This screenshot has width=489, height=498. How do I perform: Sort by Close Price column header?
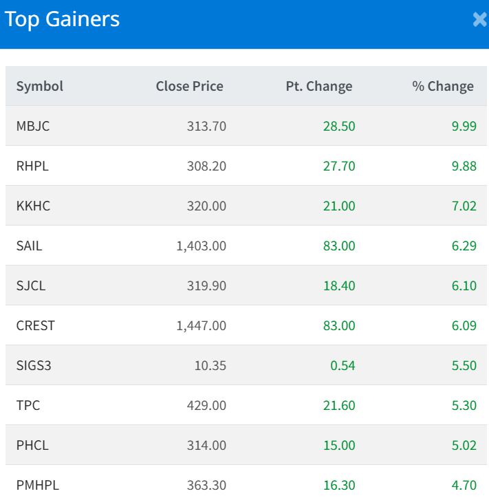[x=189, y=86]
